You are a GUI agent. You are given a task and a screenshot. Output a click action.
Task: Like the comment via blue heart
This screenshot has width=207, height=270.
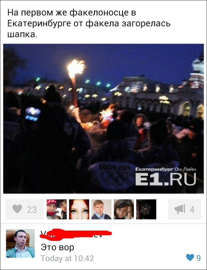[x=190, y=258]
